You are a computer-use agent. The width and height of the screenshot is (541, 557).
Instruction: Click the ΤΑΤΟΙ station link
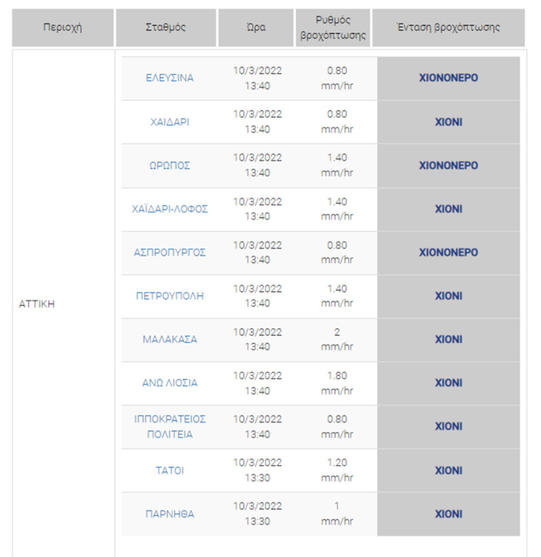coord(170,470)
